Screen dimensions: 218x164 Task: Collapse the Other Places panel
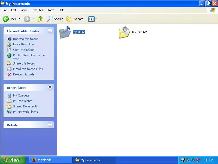(x=50, y=87)
